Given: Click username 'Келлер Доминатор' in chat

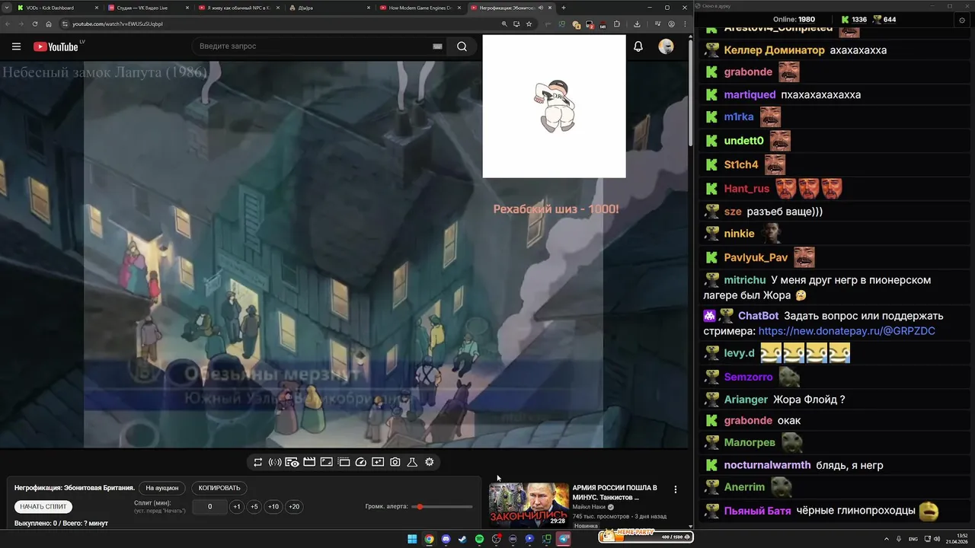Looking at the screenshot, I should point(774,50).
